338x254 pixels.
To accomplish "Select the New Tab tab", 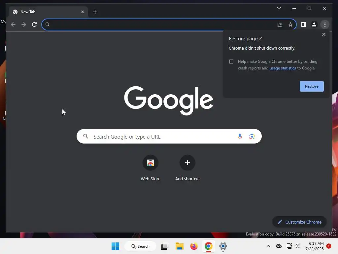I will pos(48,12).
